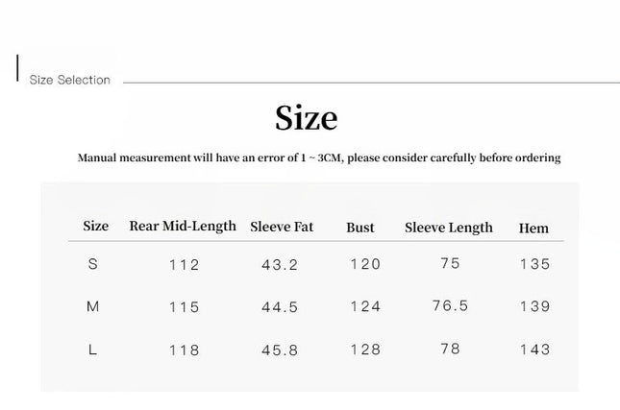The image size is (620, 410).
Task: Select the "Rear Mid-Length" column header
Action: click(x=183, y=227)
